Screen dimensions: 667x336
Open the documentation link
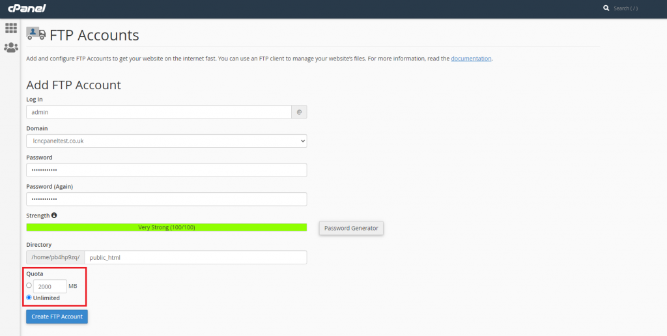(472, 58)
